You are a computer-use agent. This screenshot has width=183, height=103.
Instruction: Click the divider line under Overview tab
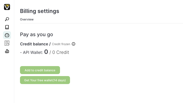coord(101,23)
